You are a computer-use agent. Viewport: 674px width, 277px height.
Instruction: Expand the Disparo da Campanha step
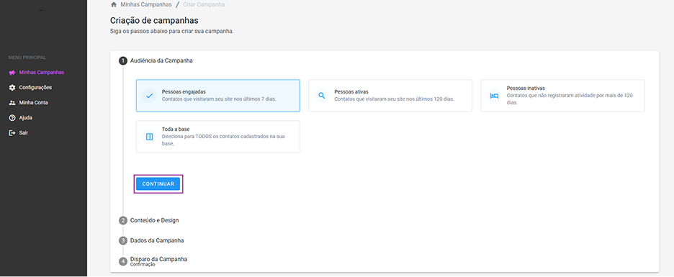click(158, 260)
